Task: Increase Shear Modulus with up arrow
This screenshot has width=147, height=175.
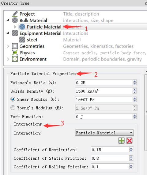Action: click(135, 98)
